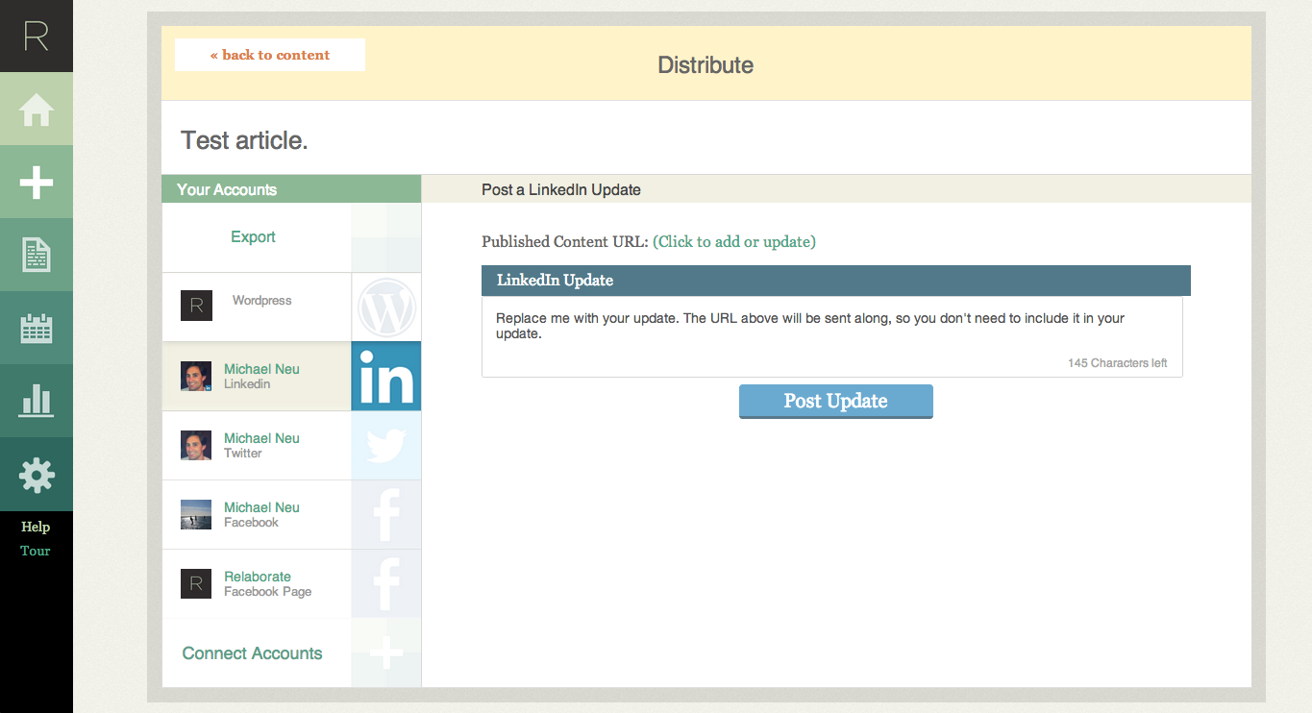This screenshot has width=1312, height=713.
Task: Click to add or update published URL
Action: pos(734,242)
